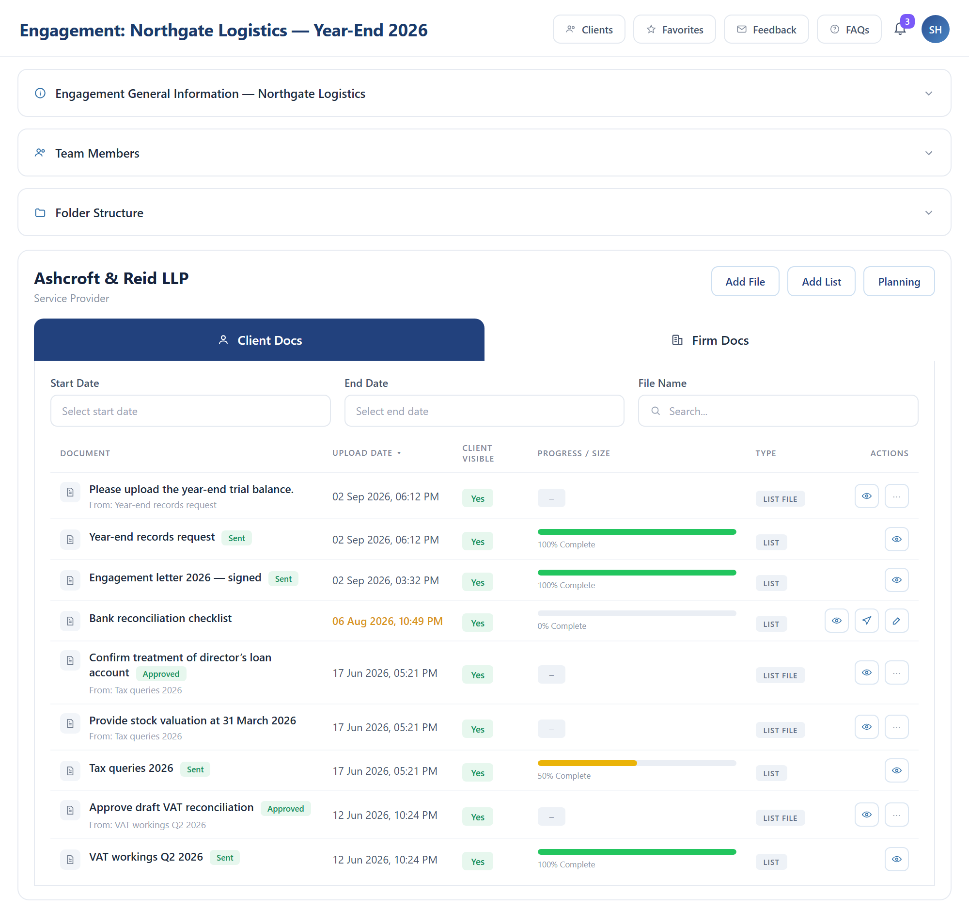Open the Start Date picker
The image size is (969, 912).
point(190,411)
